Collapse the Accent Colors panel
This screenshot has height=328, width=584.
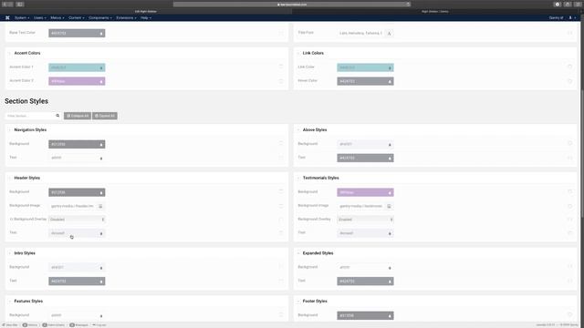point(10,53)
